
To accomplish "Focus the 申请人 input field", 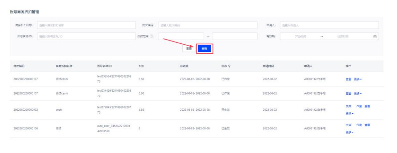I will point(329,25).
